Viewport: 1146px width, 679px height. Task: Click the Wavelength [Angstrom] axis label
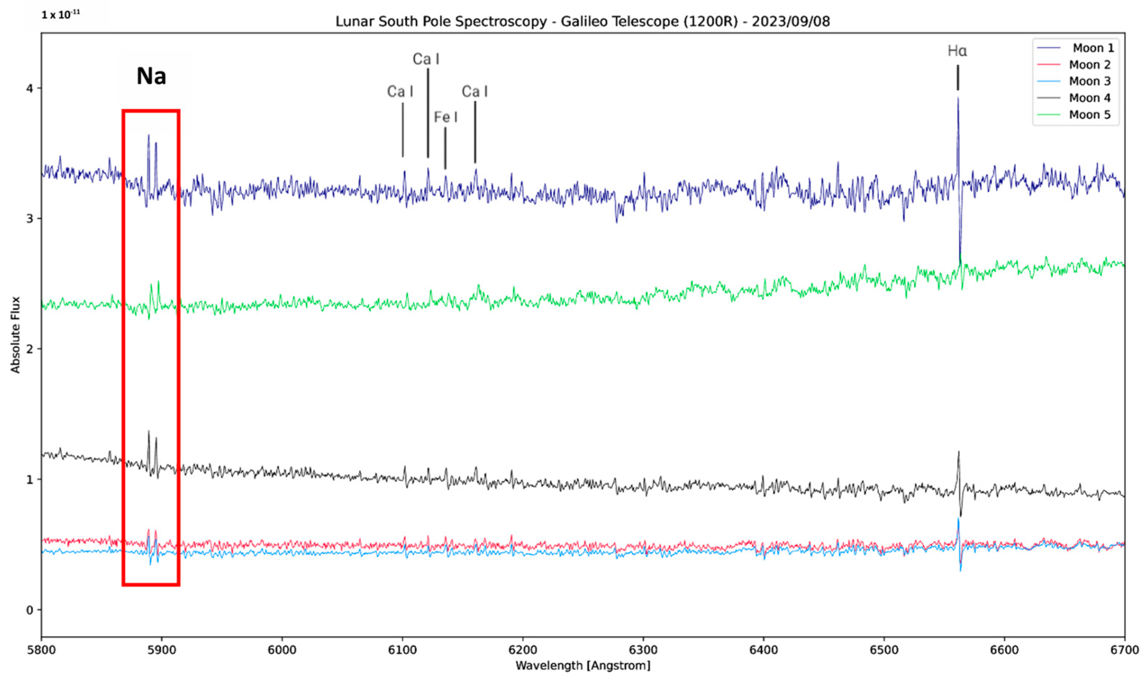(x=582, y=666)
